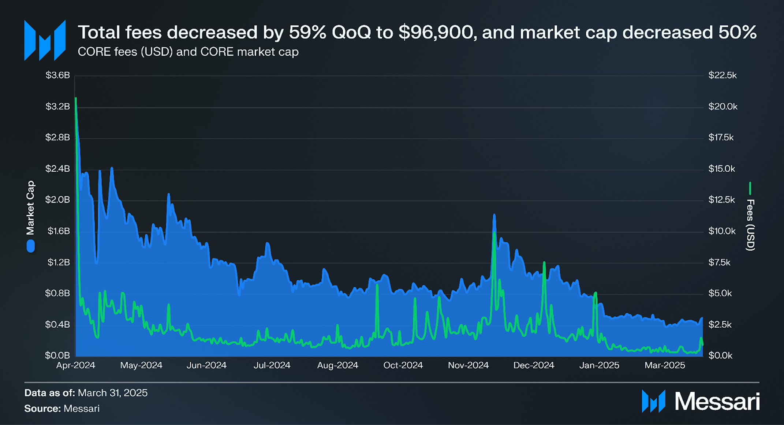The height and width of the screenshot is (425, 784).
Task: Click the Jul-2024 x-axis label
Action: (272, 365)
